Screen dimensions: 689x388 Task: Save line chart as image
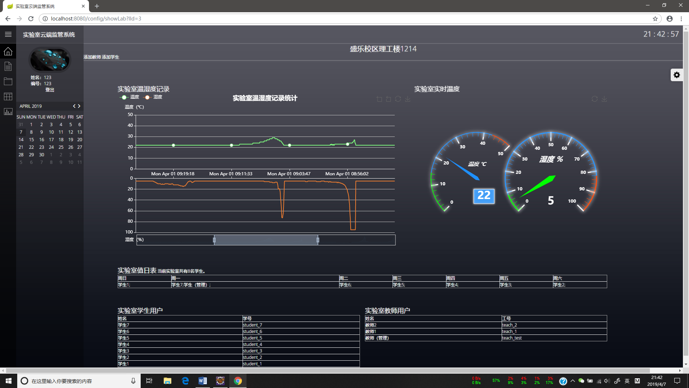408,99
